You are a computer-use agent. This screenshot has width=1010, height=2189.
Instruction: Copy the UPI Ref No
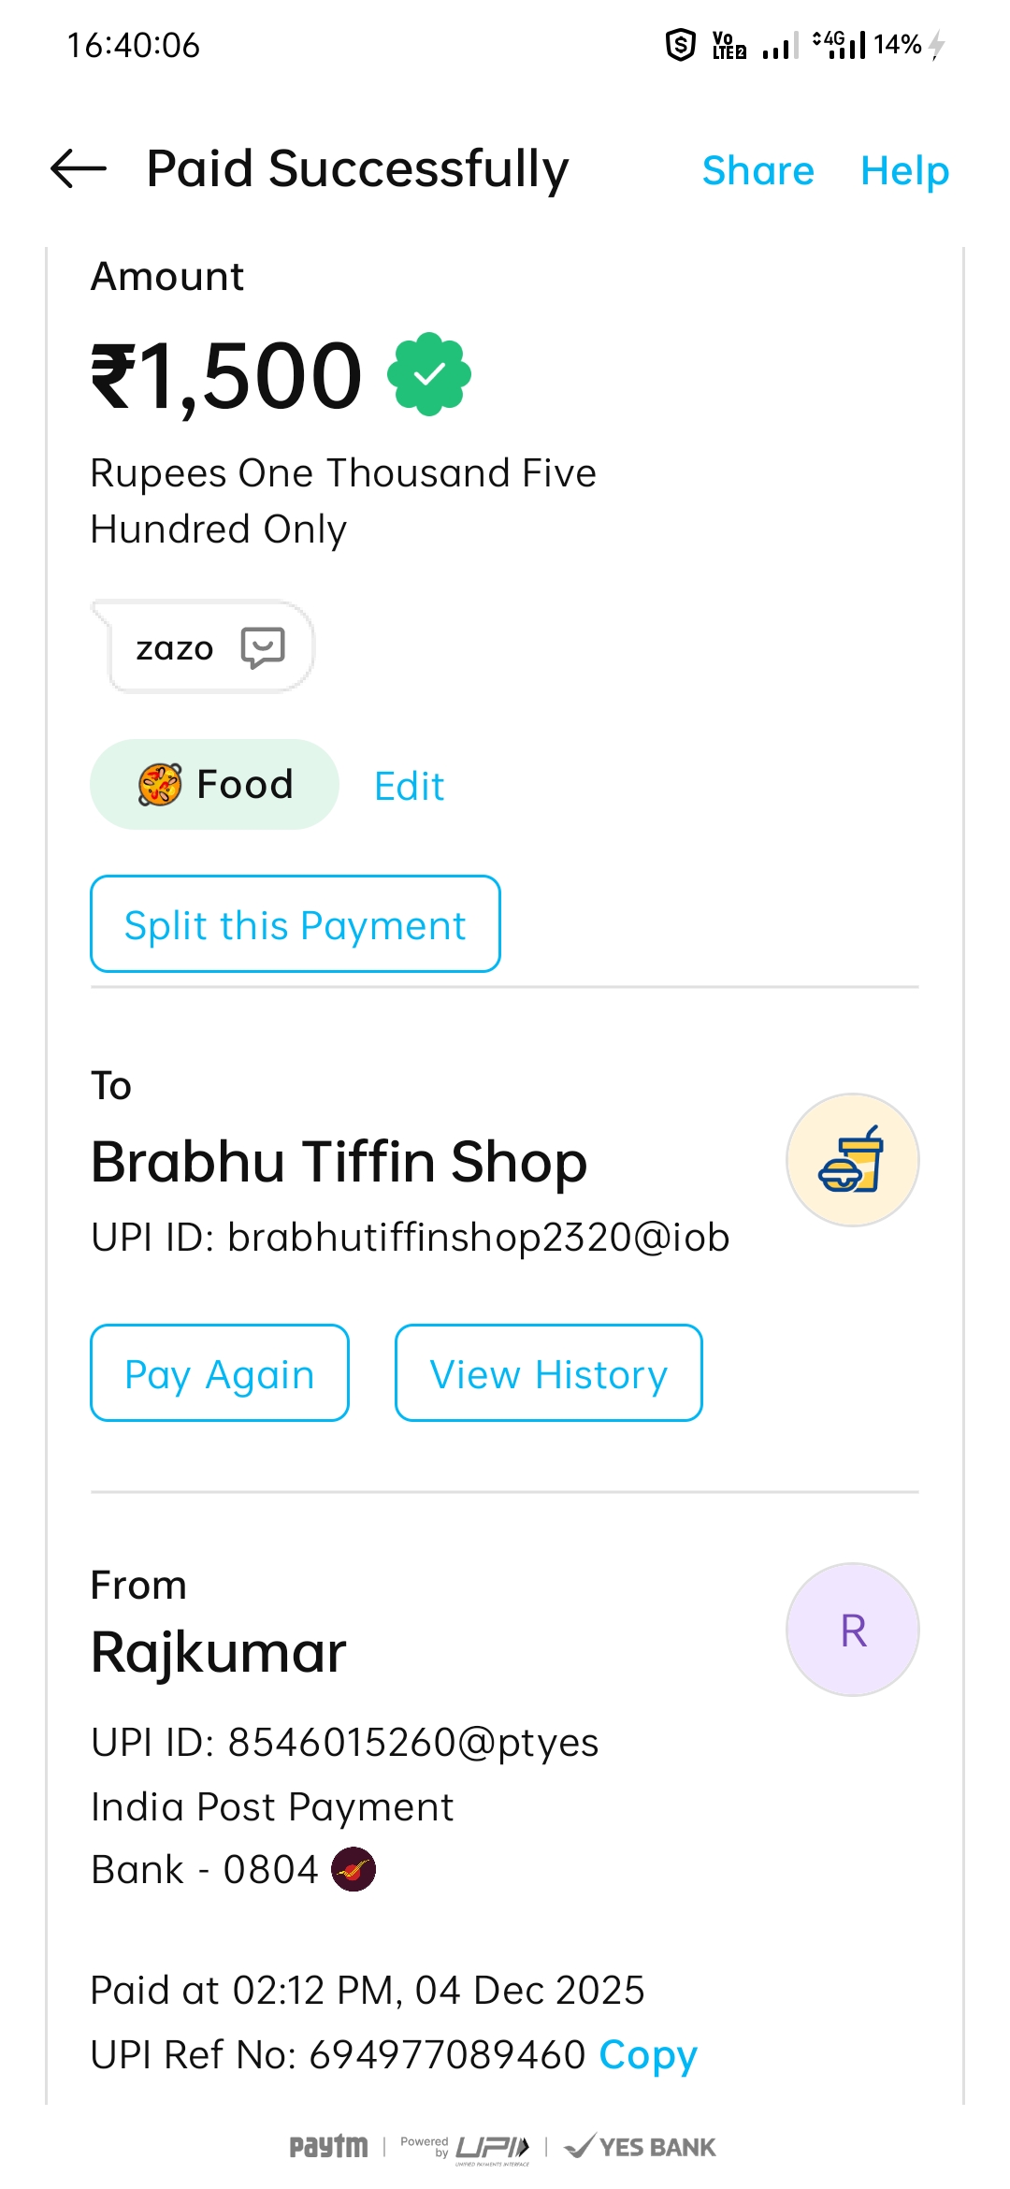pyautogui.click(x=648, y=2055)
